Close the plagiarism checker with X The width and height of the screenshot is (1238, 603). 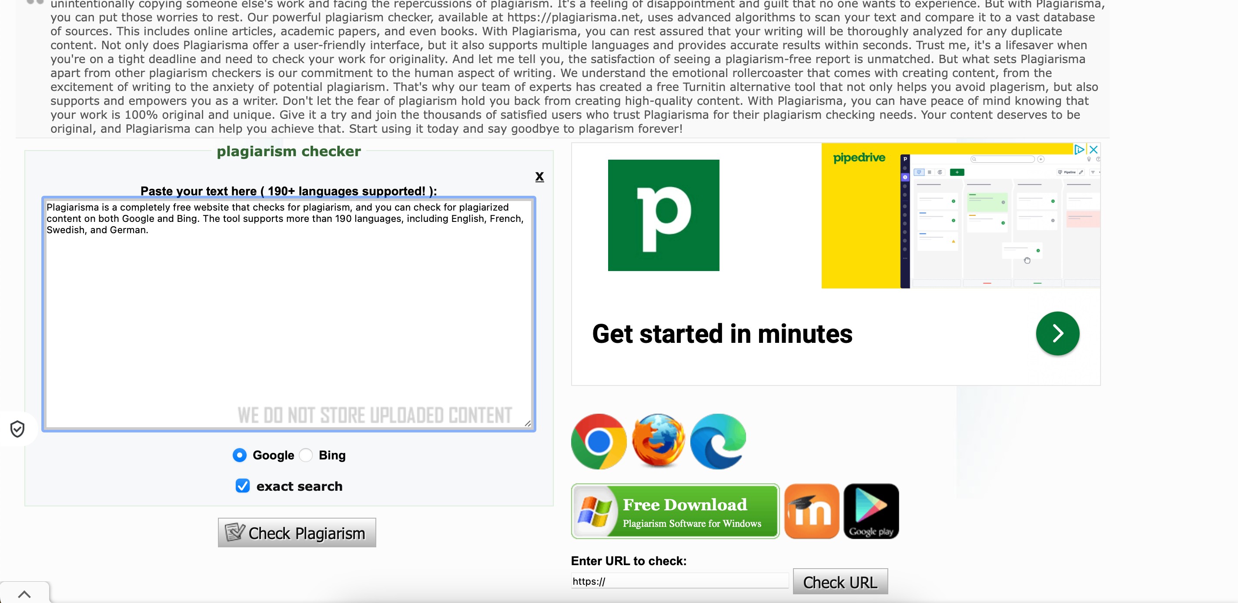tap(539, 176)
